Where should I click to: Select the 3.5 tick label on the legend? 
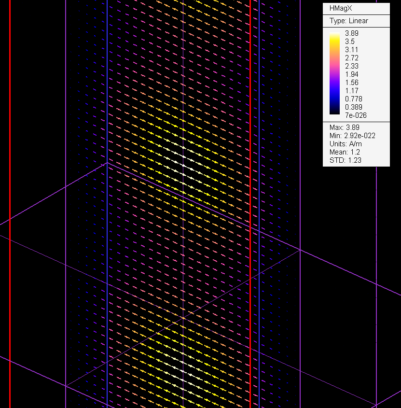point(350,42)
